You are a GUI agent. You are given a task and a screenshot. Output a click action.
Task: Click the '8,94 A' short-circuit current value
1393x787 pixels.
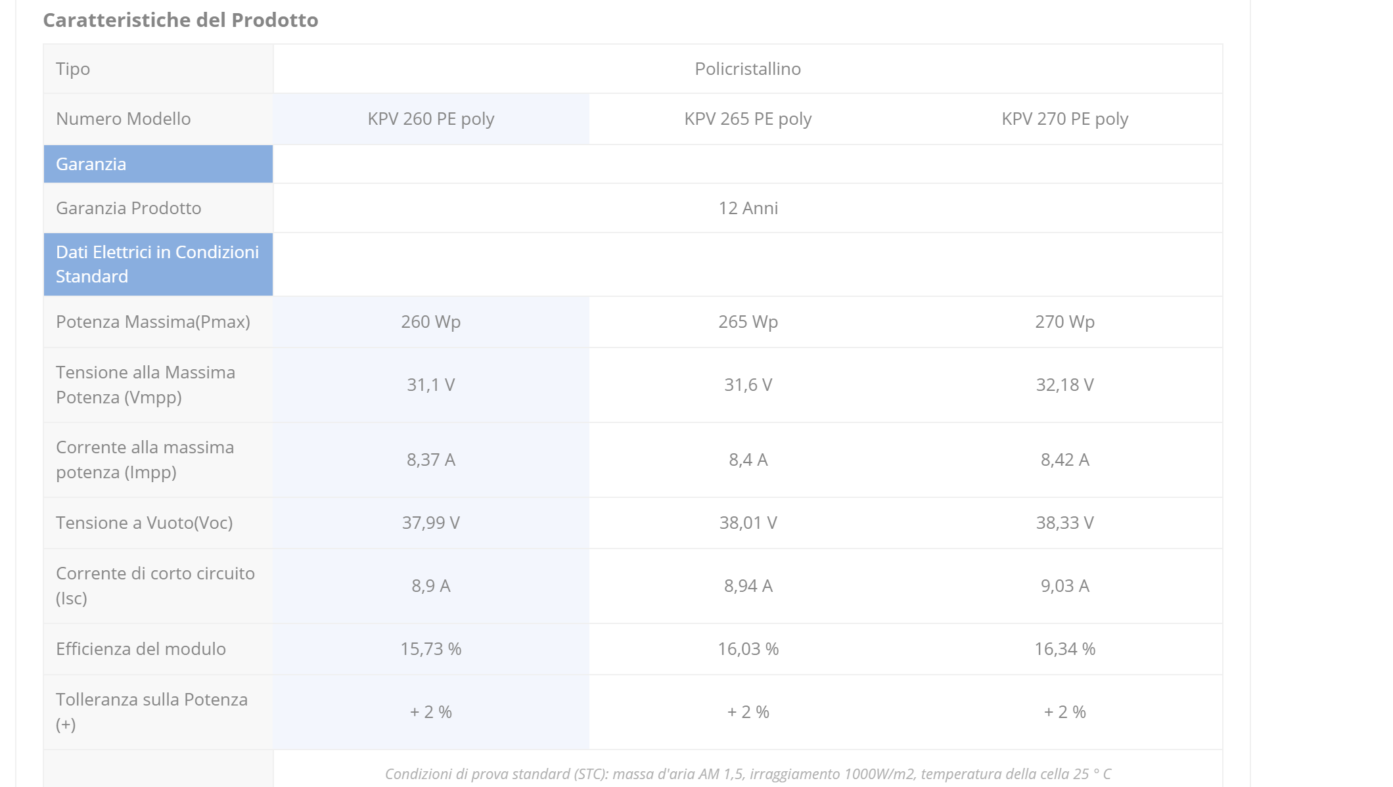point(748,586)
